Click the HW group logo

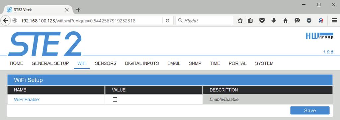click(319, 36)
